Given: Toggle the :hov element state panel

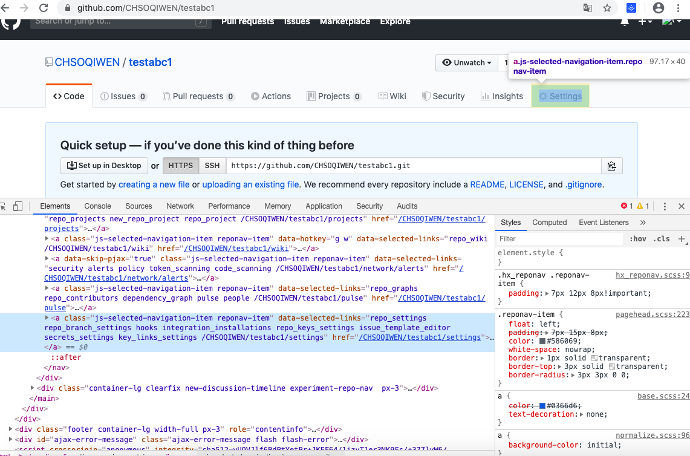Looking at the screenshot, I should [637, 239].
